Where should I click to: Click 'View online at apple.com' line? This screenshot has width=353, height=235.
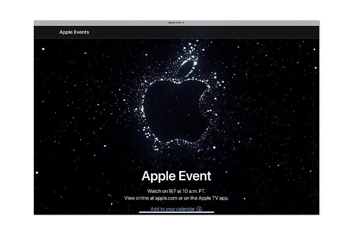pyautogui.click(x=176, y=198)
